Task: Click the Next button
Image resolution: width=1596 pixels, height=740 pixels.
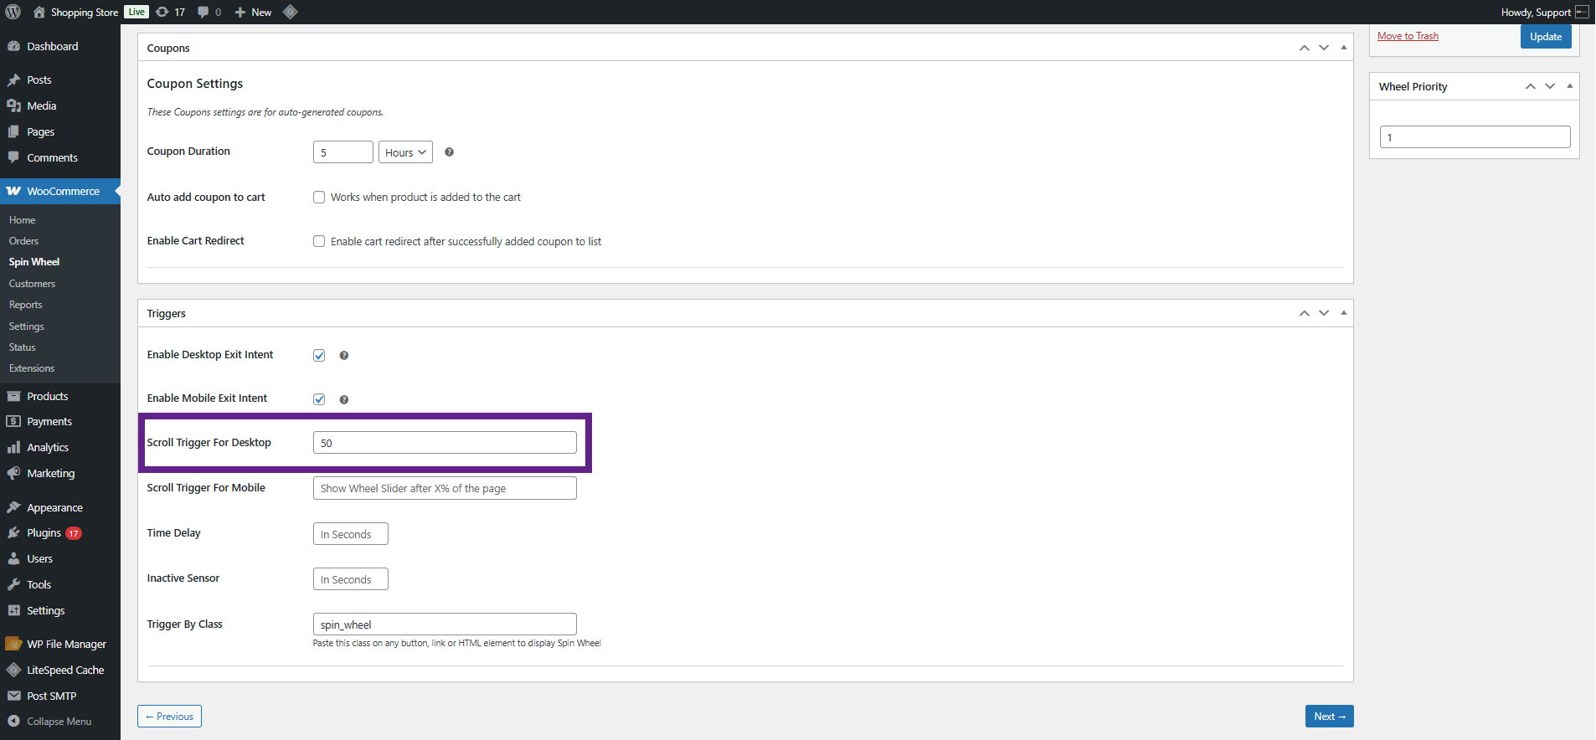Action: (x=1329, y=717)
